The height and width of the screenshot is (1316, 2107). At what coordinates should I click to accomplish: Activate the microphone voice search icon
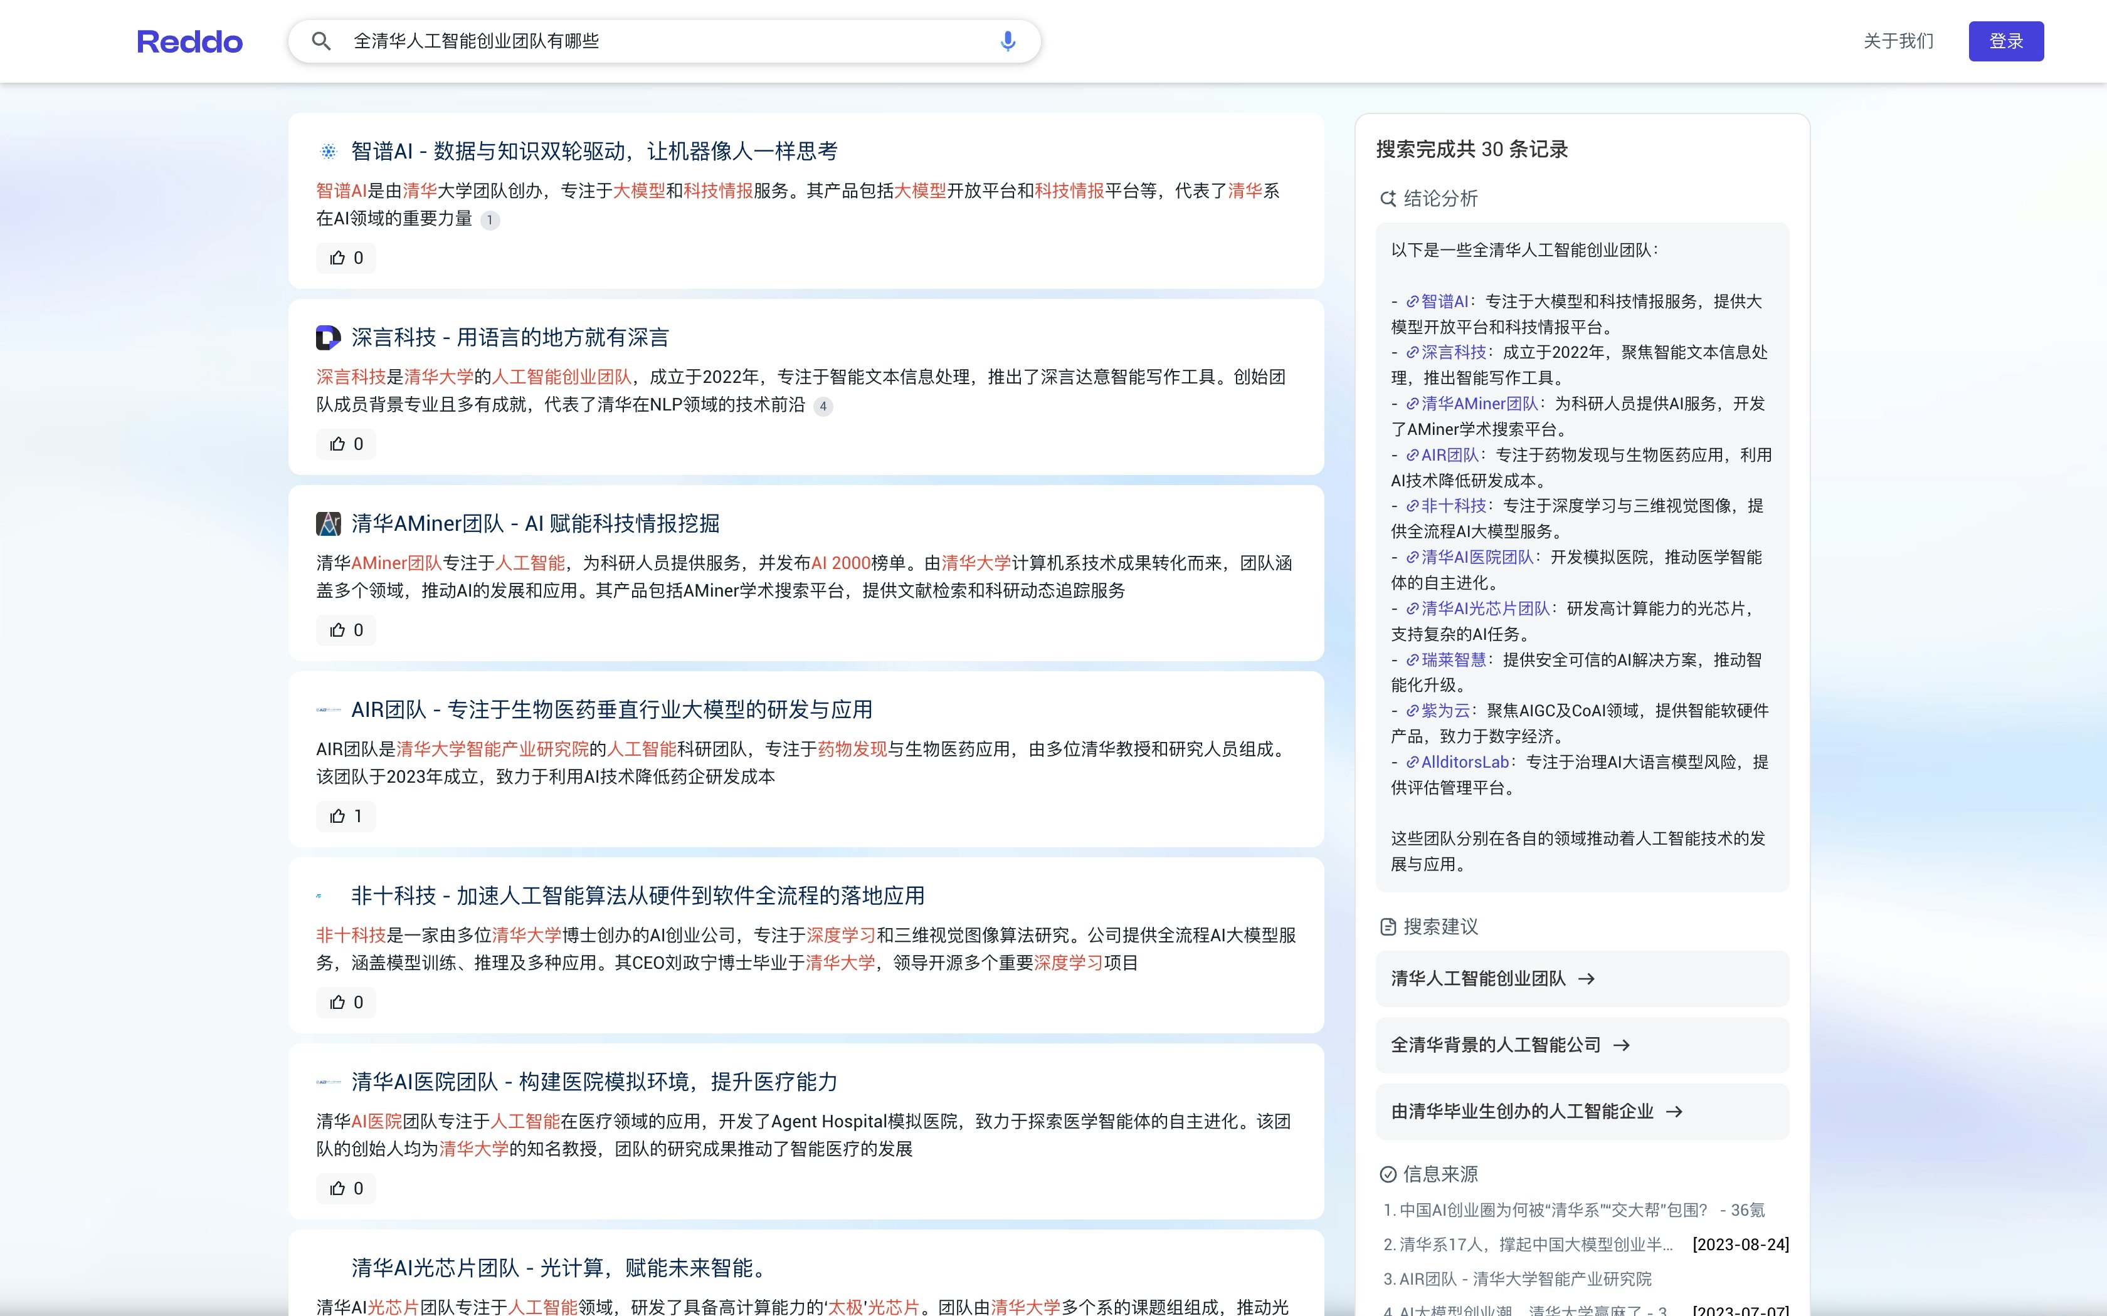click(1007, 41)
